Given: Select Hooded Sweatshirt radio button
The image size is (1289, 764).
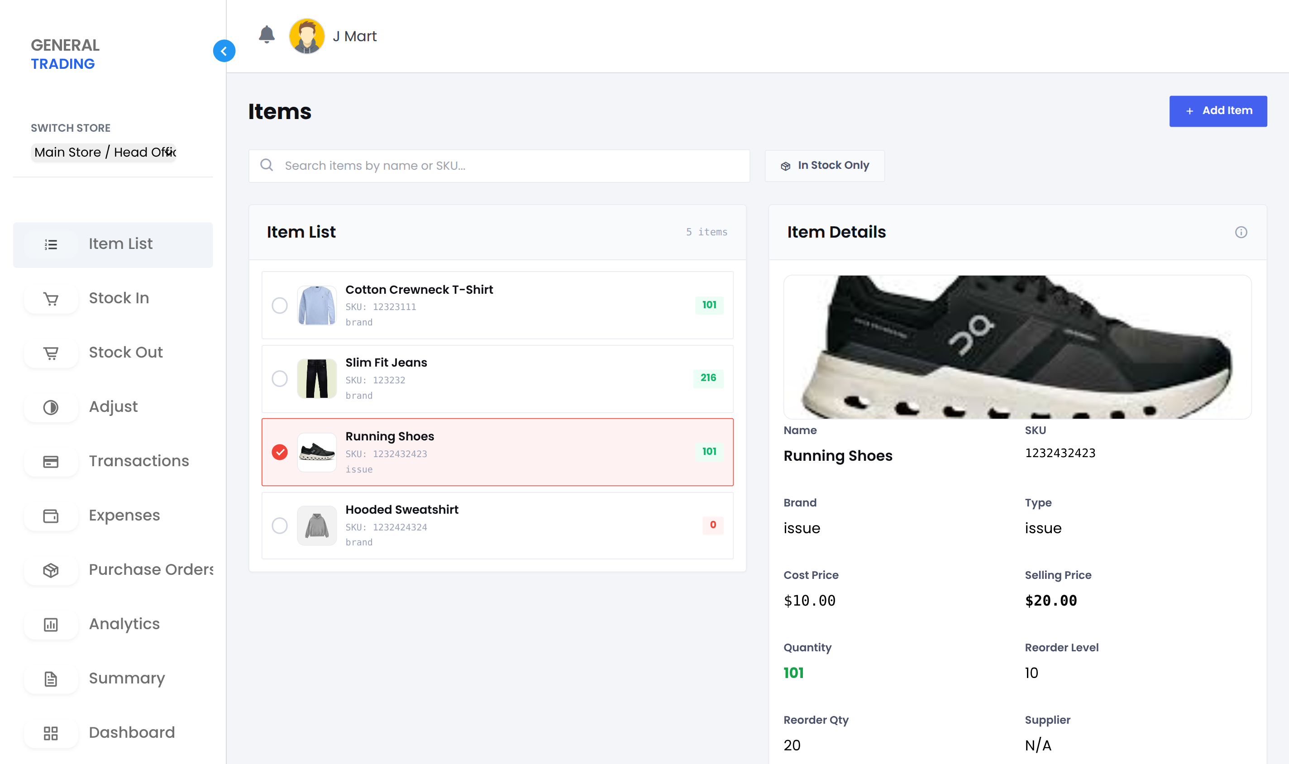Looking at the screenshot, I should 280,525.
